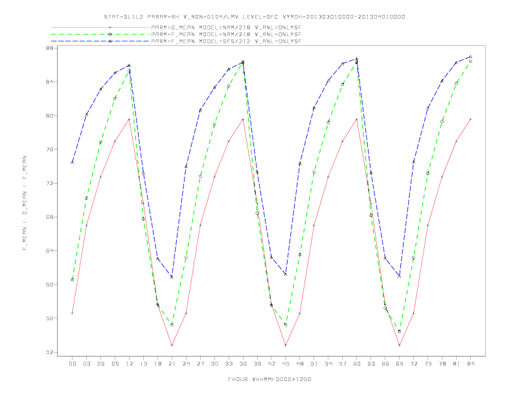
Task: Click the y-axis tick label 56
Action: click(51, 318)
